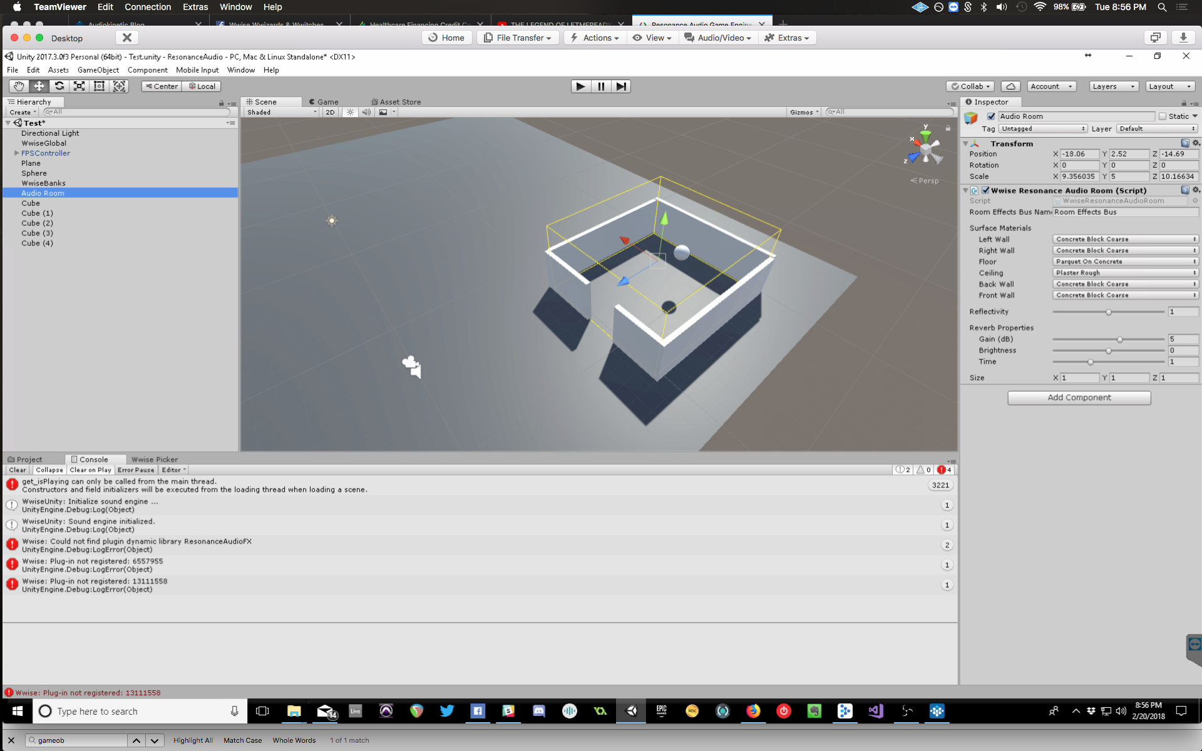Open the Left Wall material dropdown
The height and width of the screenshot is (751, 1202).
tap(1125, 239)
